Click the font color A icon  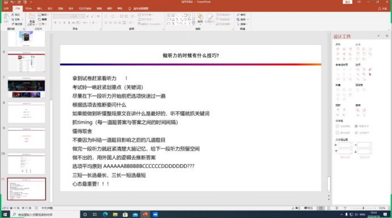click(94, 23)
